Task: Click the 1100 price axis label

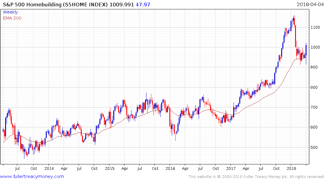Action: (x=315, y=27)
